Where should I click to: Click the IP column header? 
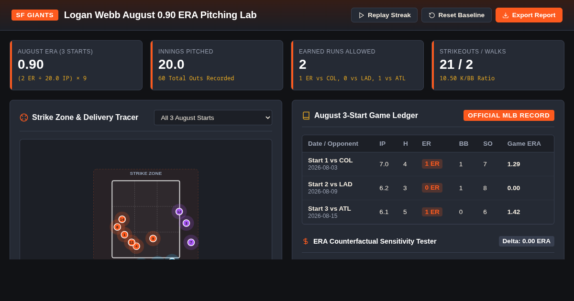pyautogui.click(x=382, y=144)
